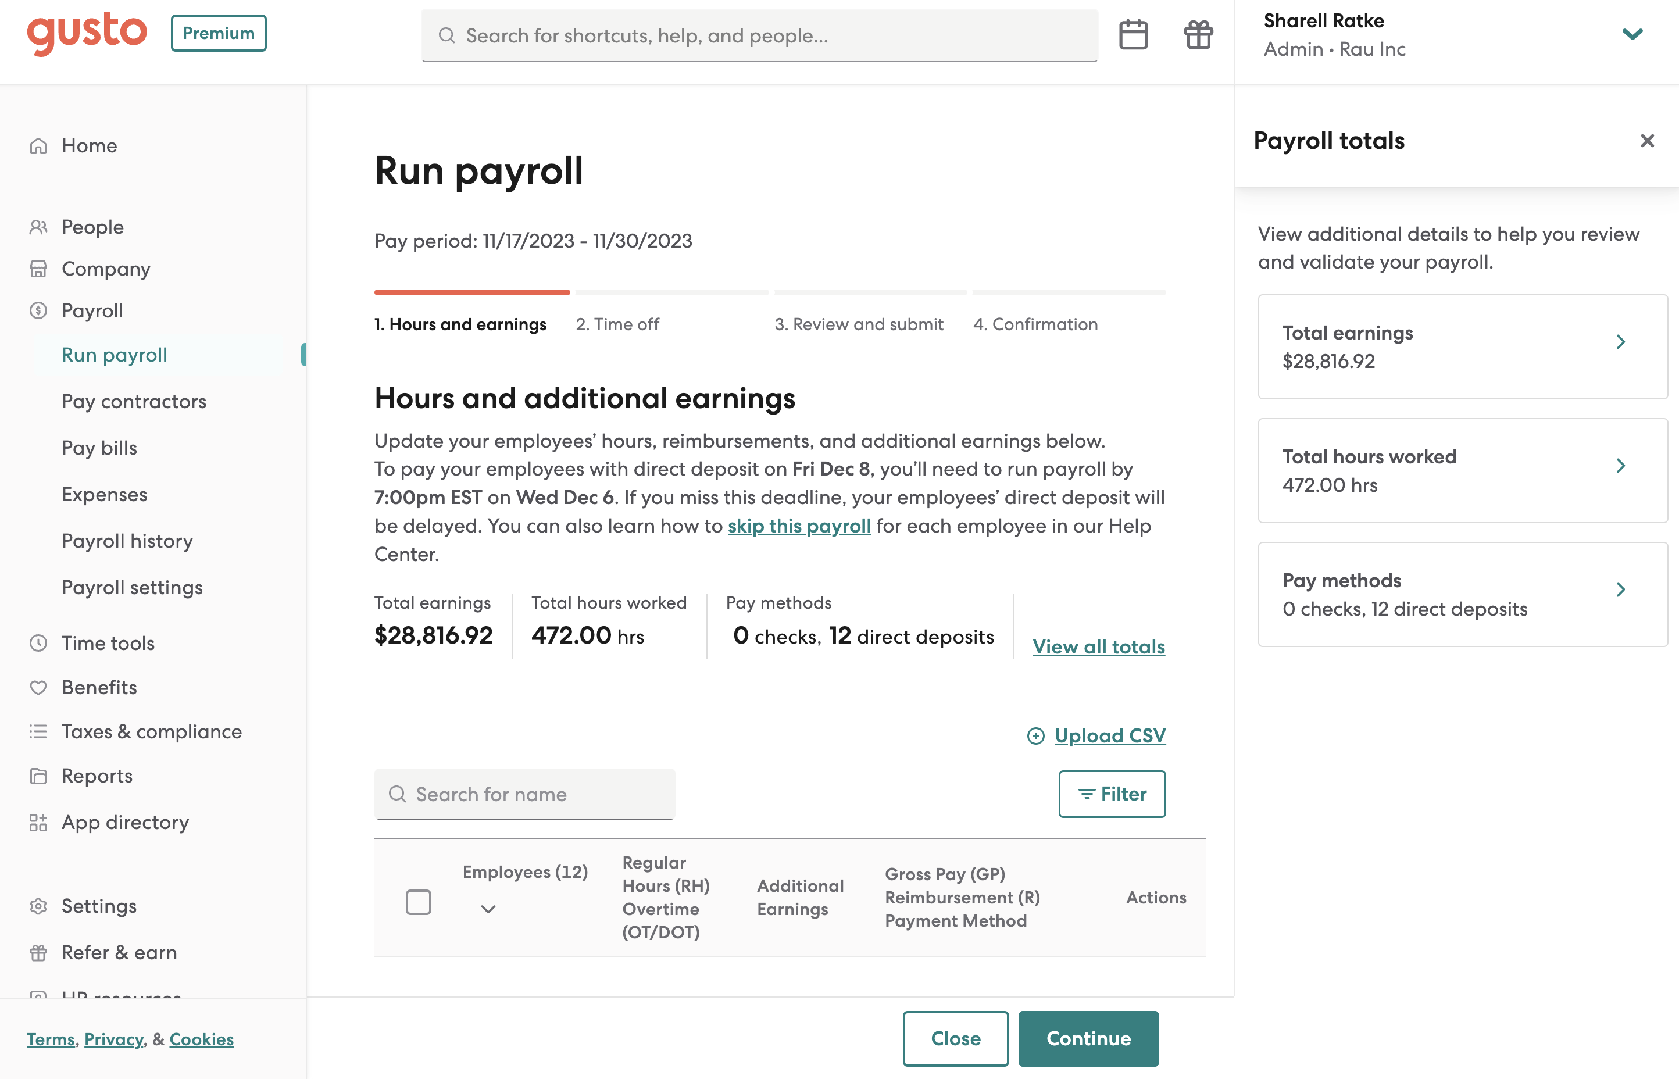1679x1079 pixels.
Task: Select step 3 Review and submit
Action: click(859, 324)
